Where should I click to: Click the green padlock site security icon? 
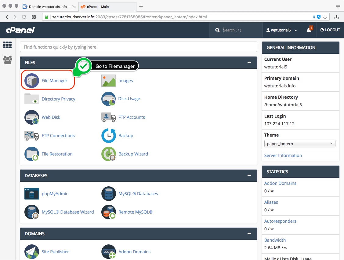(x=46, y=17)
